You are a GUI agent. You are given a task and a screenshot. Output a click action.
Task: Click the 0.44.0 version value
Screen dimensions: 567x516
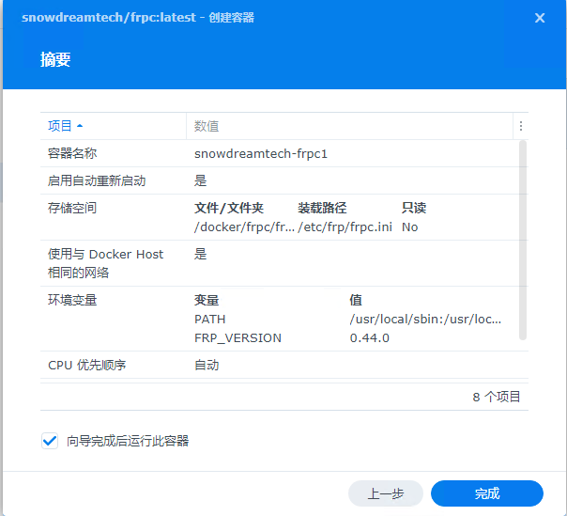click(x=369, y=337)
